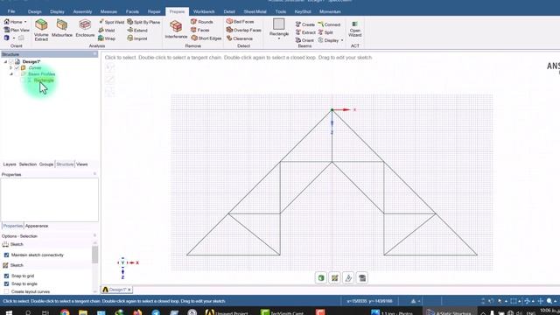Switch to the Appearance tab

coord(37,226)
